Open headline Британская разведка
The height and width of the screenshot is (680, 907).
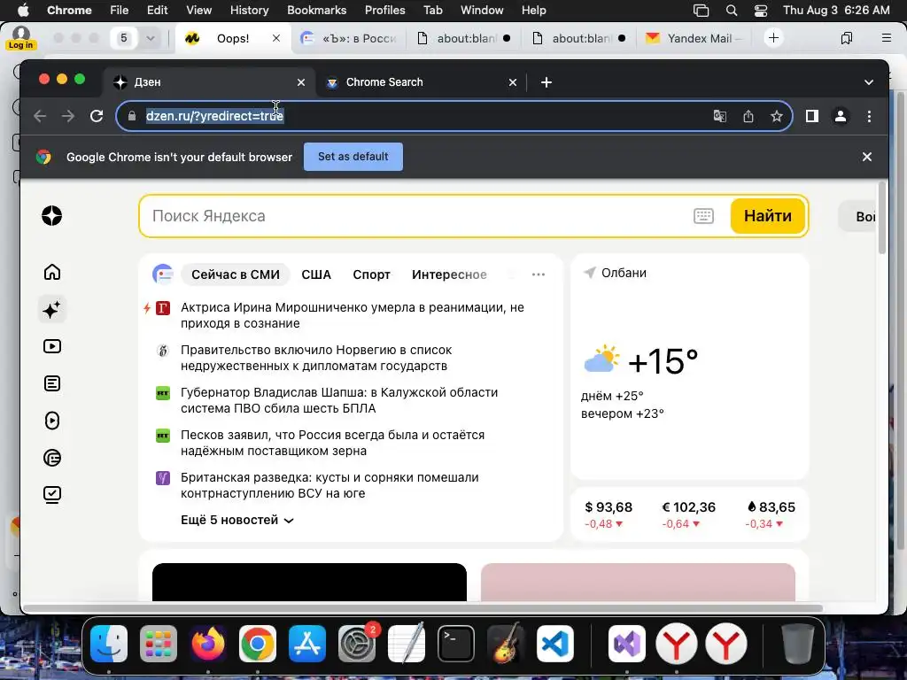pos(329,485)
